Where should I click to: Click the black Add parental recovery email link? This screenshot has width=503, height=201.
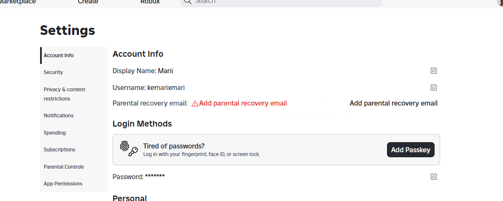(x=393, y=103)
